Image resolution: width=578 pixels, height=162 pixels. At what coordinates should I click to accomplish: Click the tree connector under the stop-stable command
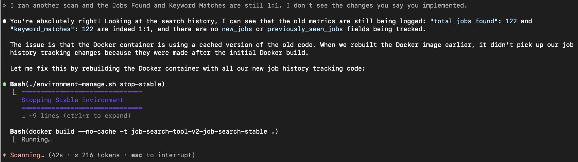14,92
